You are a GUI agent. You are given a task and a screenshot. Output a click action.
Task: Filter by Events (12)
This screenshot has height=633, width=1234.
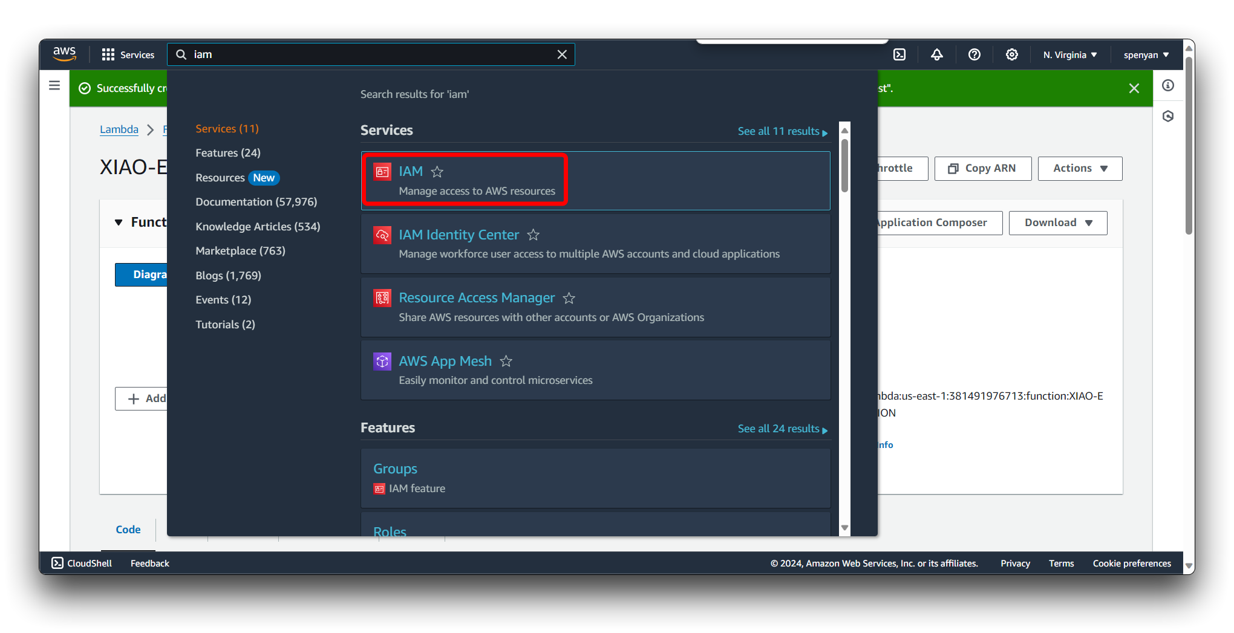pos(223,300)
